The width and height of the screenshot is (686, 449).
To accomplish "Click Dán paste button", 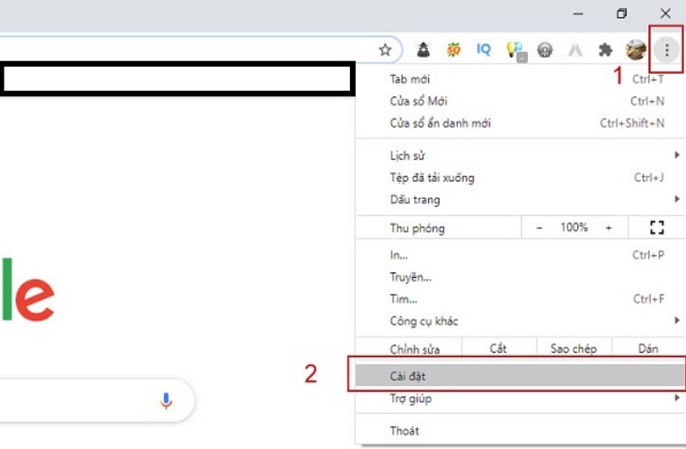I will pos(648,349).
